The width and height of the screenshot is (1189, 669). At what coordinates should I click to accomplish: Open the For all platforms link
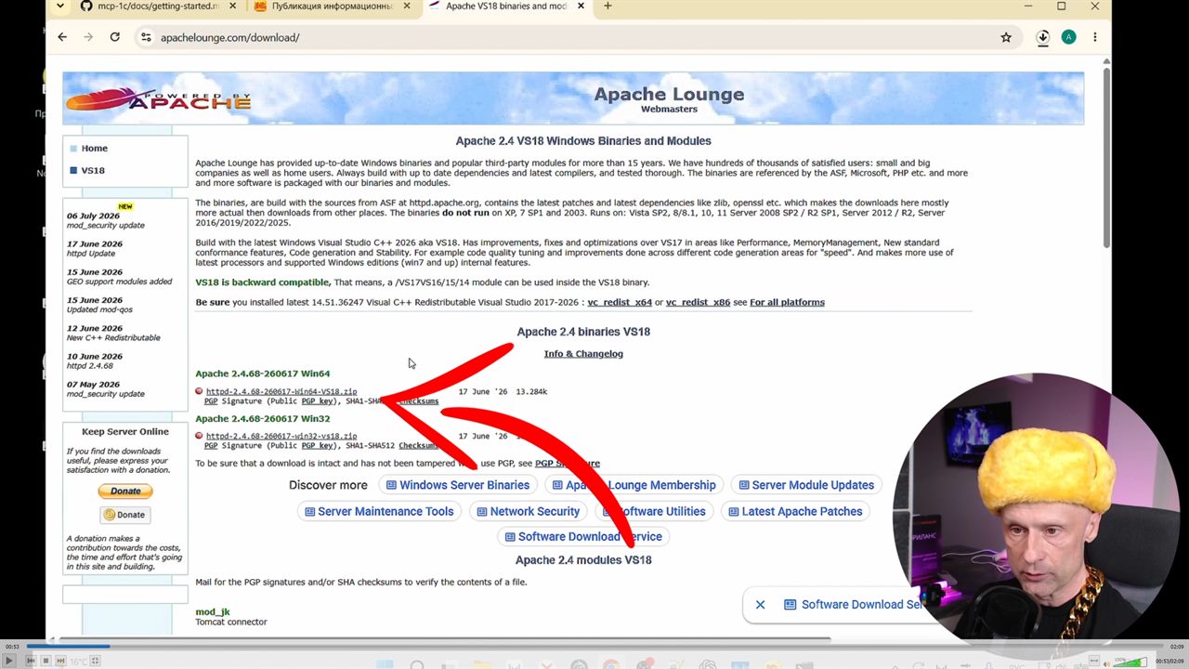787,302
